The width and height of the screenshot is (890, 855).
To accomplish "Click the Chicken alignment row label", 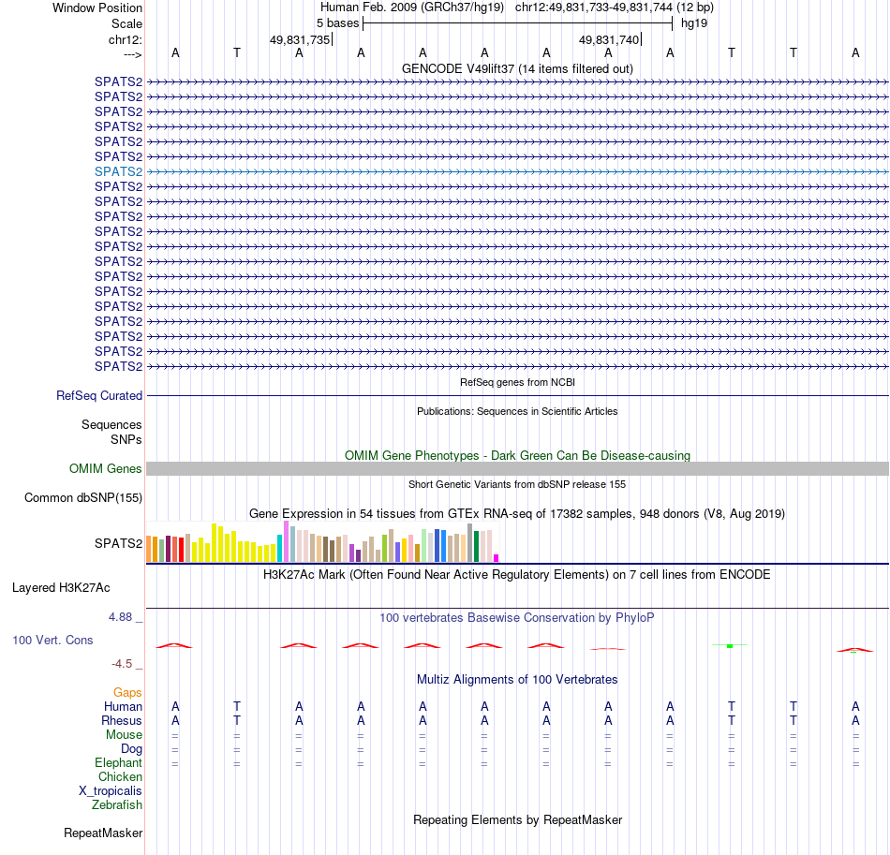I will [x=120, y=776].
